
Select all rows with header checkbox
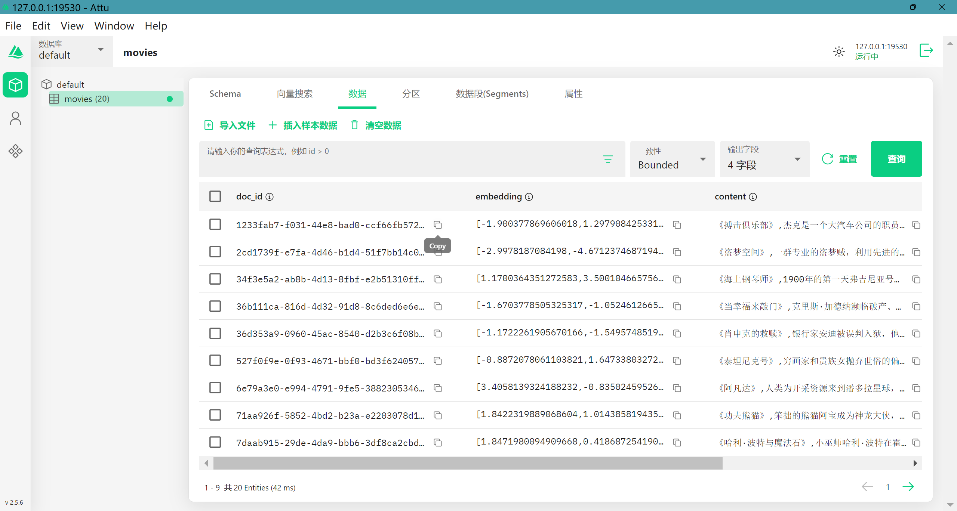point(215,196)
